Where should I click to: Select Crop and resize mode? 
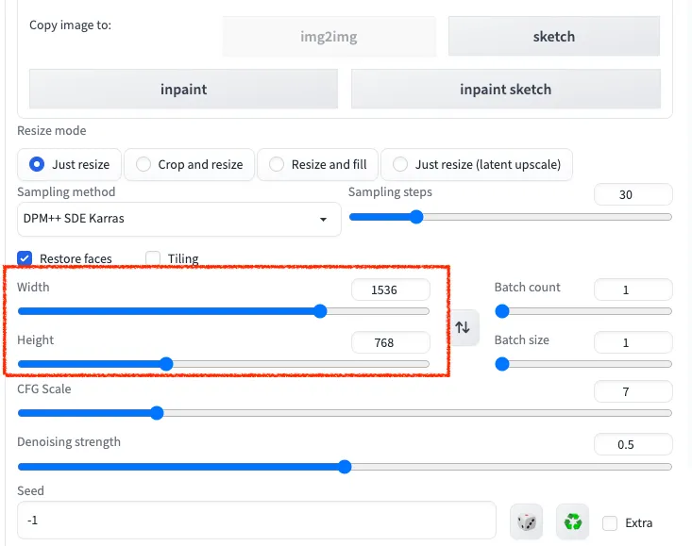click(143, 164)
